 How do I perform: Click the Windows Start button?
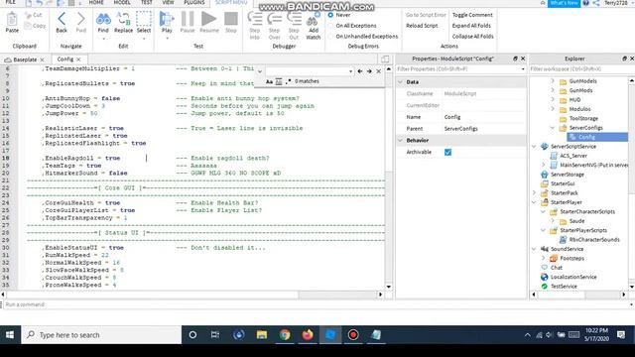(x=10, y=335)
